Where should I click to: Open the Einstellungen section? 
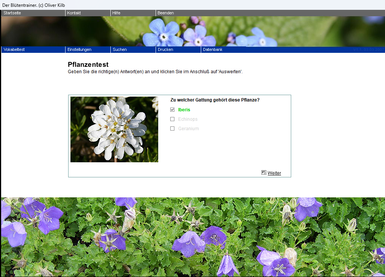tap(79, 49)
